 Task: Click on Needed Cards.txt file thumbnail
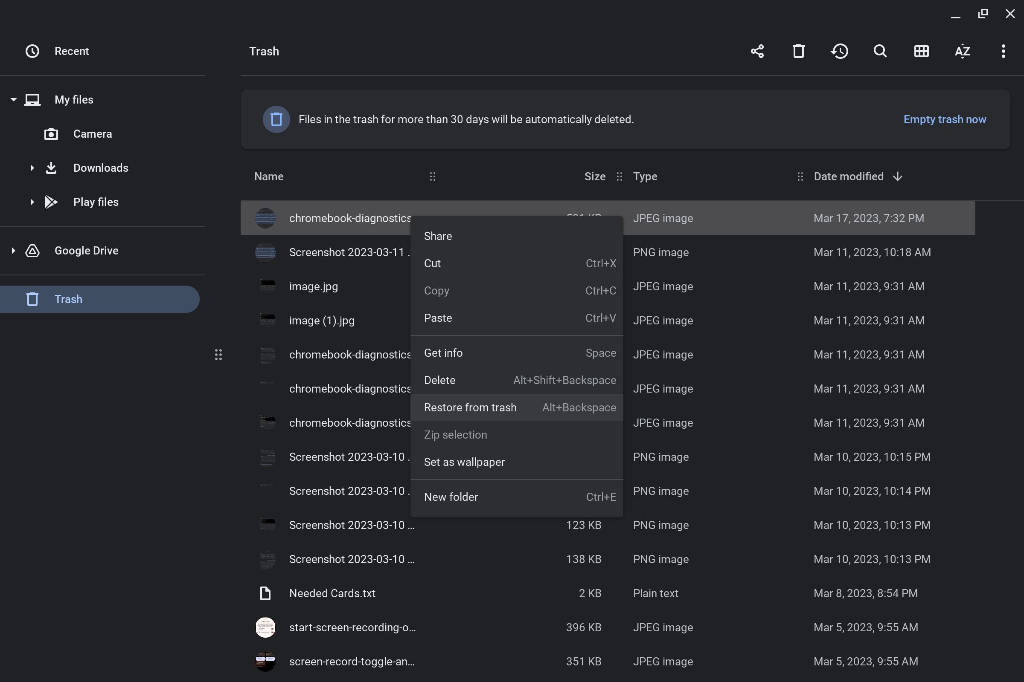[265, 593]
